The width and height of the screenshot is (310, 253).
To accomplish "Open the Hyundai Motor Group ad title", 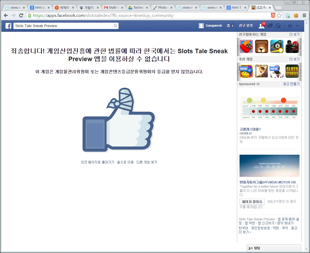I will tap(269, 182).
